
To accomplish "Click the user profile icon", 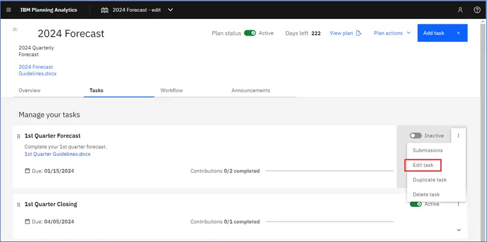I will click(460, 10).
